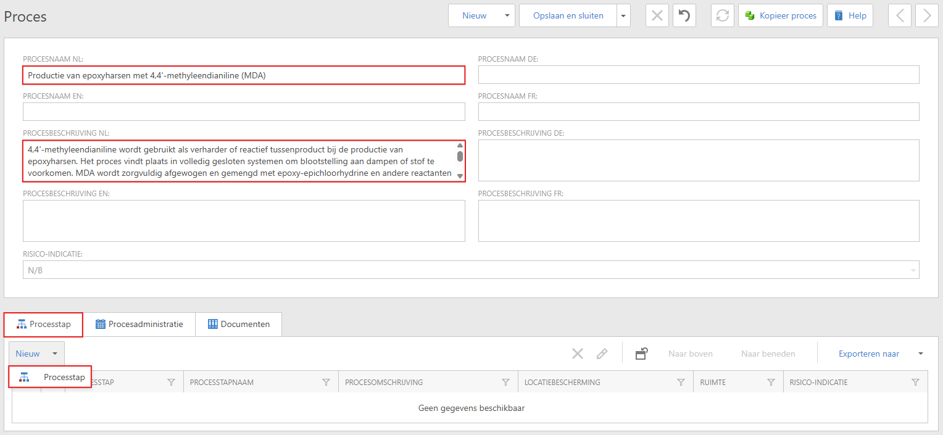Open filter for Processtapnaam column
Viewport: 943px width, 435px height.
click(x=326, y=383)
